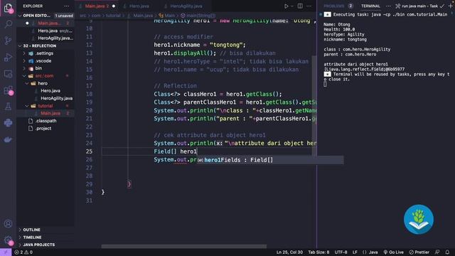This screenshot has width=455, height=256.
Task: Select run java main task terminal
Action: point(419,6)
